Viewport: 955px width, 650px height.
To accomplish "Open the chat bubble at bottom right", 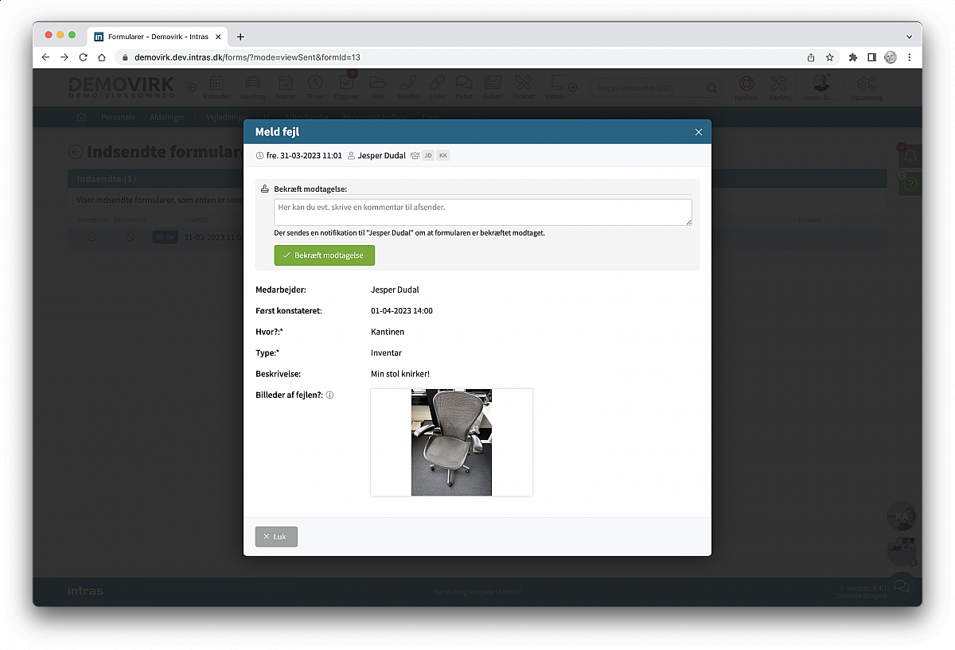I will coord(902,586).
